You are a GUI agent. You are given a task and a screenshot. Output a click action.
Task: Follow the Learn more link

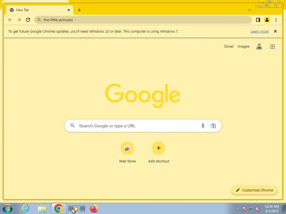(259, 31)
